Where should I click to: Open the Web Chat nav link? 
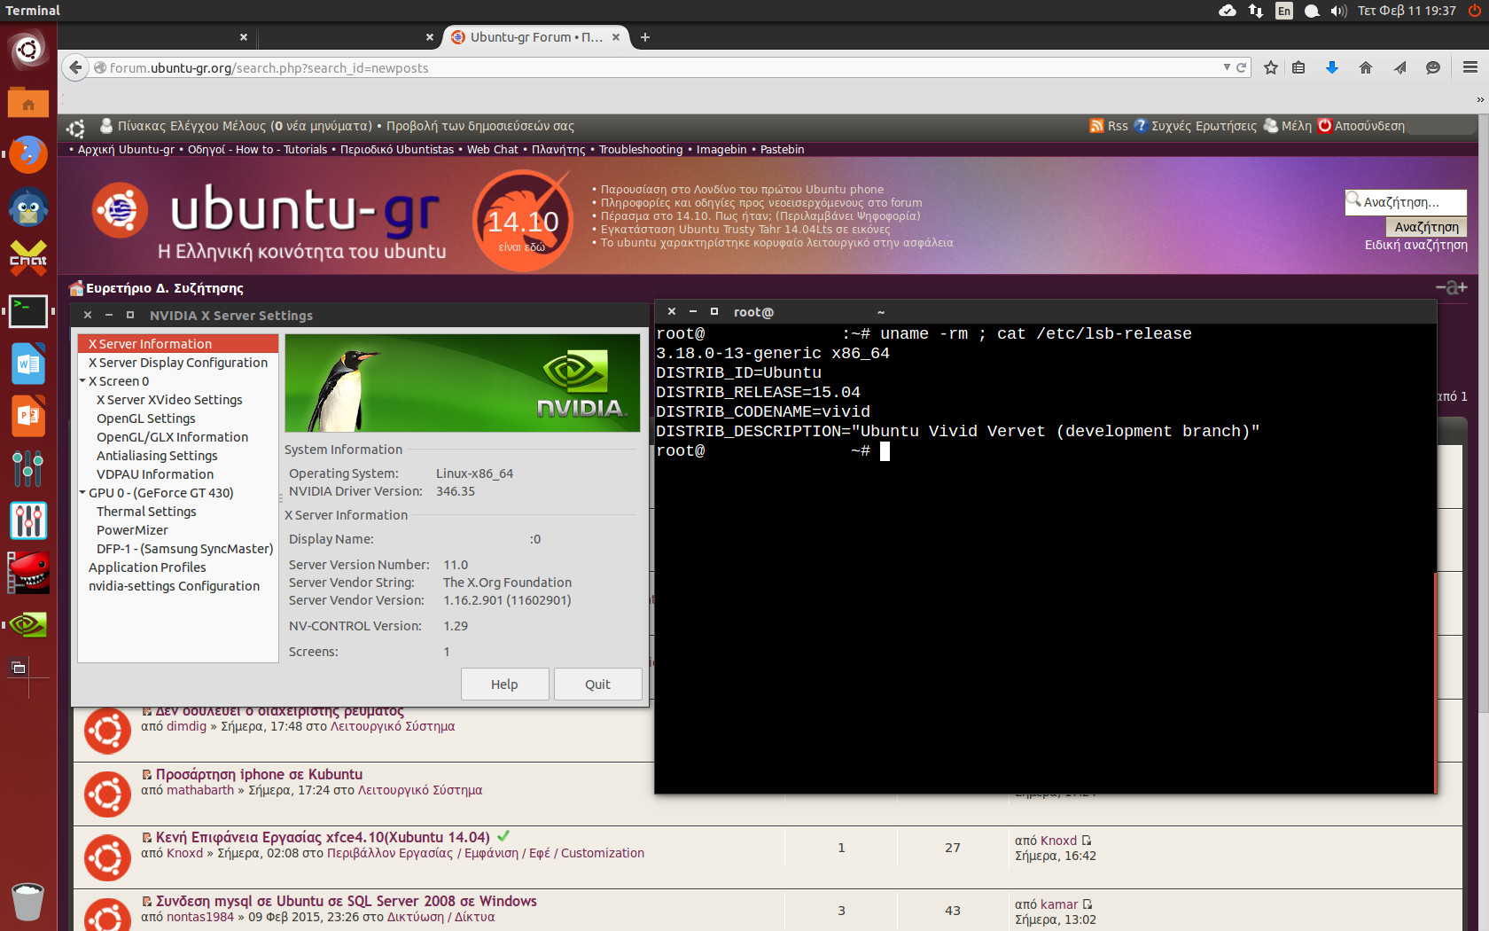[493, 150]
